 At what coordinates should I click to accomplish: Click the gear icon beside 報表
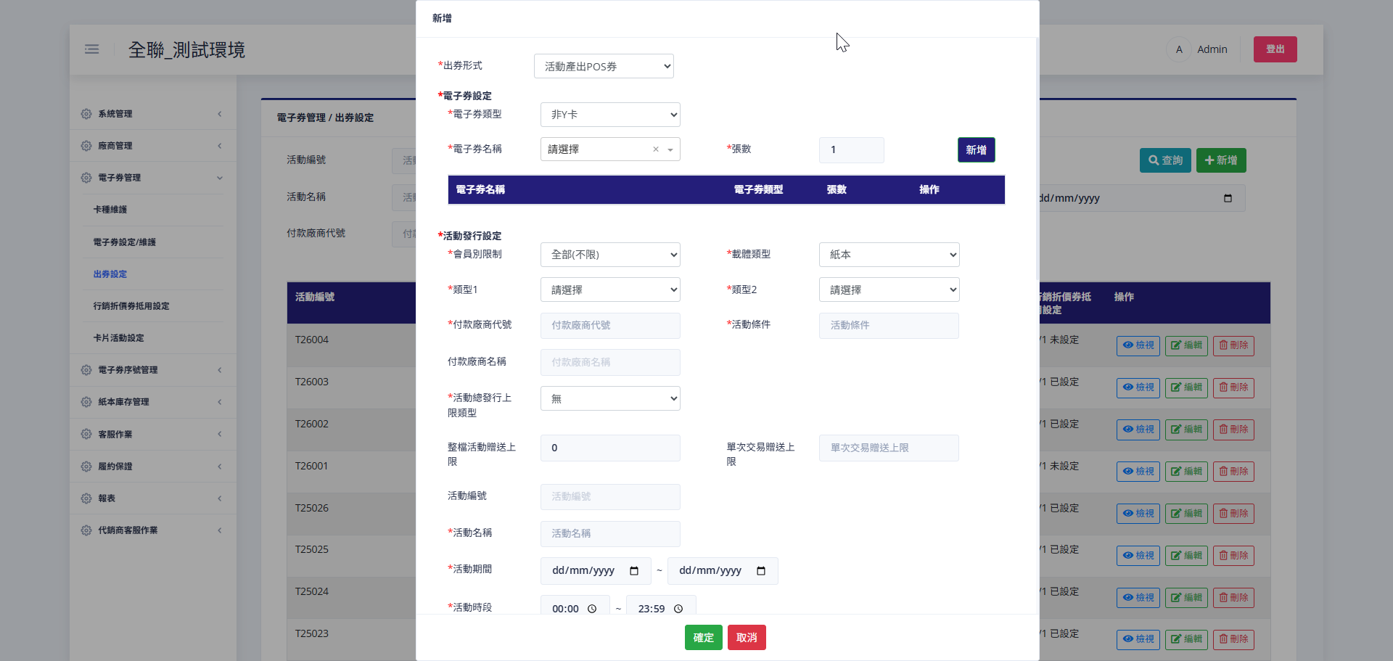pos(85,498)
